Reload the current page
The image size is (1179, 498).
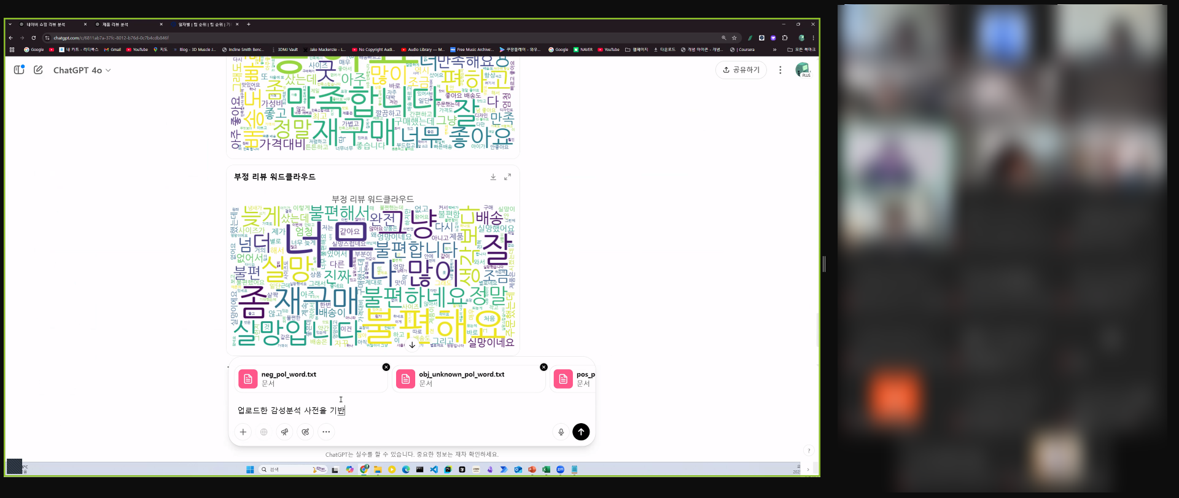click(x=33, y=38)
